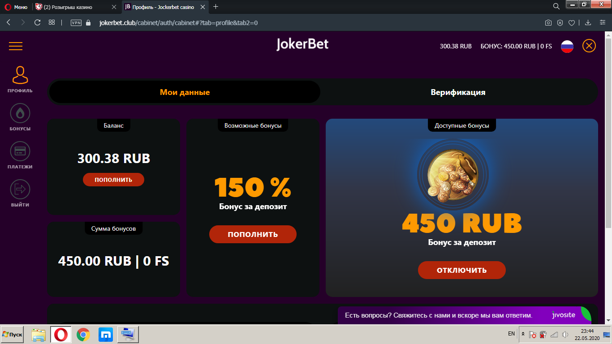
Task: Click "Пополнить" under the 150 % deposit bonus
Action: coord(253,234)
